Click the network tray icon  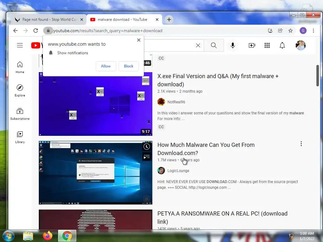click(x=291, y=236)
